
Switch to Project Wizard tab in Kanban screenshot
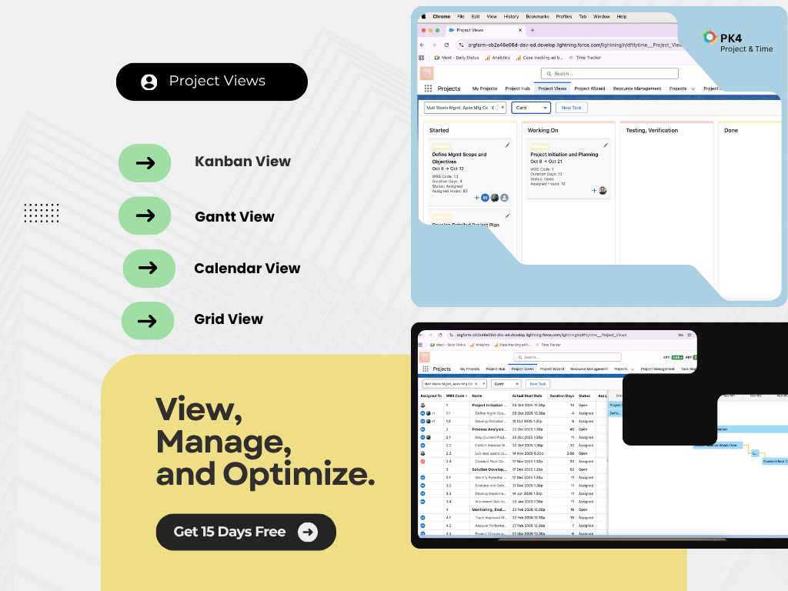click(x=589, y=88)
